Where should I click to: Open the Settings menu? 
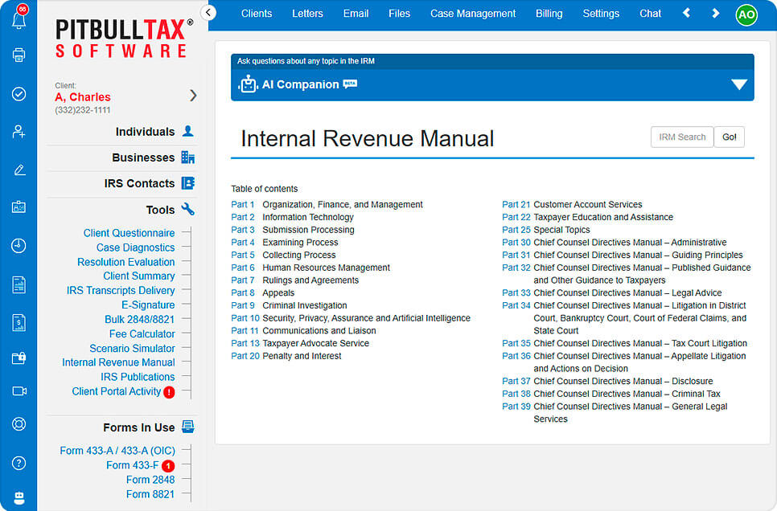(x=601, y=14)
